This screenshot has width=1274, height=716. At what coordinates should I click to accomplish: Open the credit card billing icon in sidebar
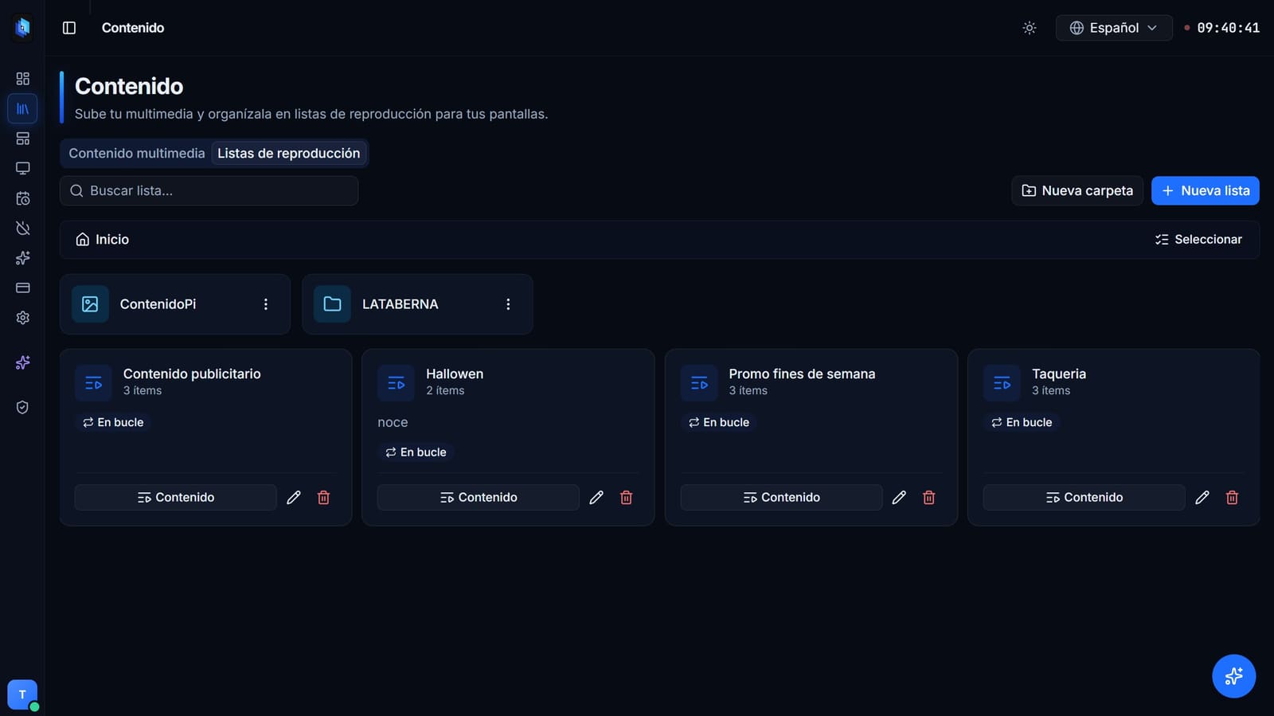(22, 288)
